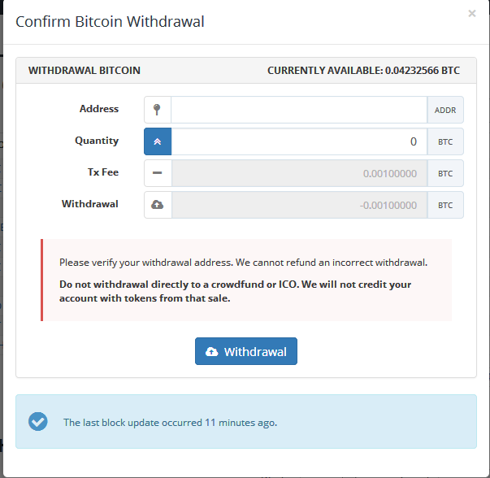
Task: Focus the Address input field
Action: pos(298,110)
